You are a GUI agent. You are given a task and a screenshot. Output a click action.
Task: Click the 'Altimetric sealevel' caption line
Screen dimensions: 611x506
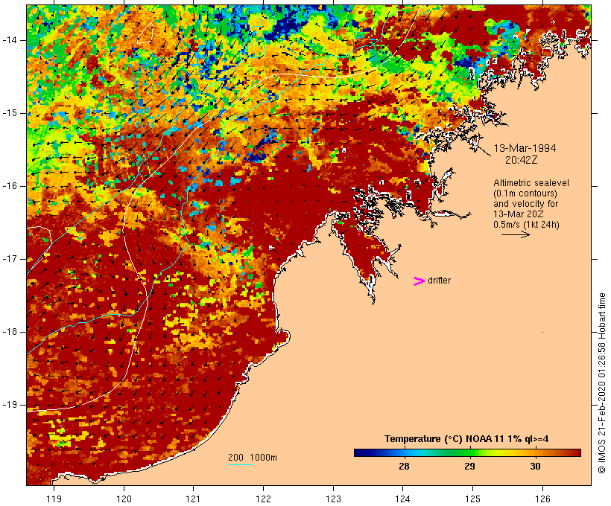(531, 183)
